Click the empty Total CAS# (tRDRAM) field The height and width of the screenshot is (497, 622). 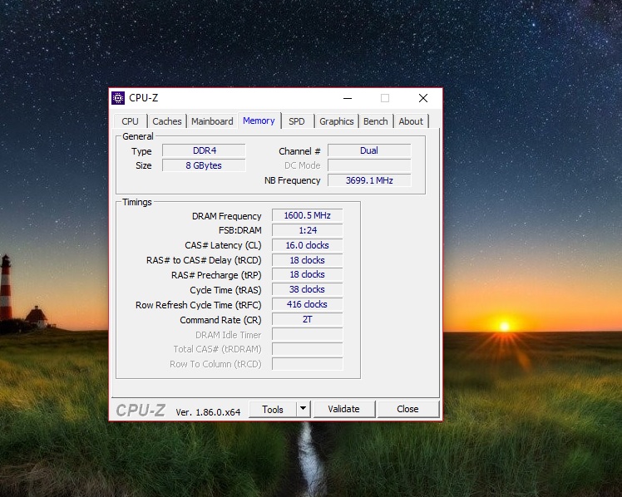(x=307, y=349)
